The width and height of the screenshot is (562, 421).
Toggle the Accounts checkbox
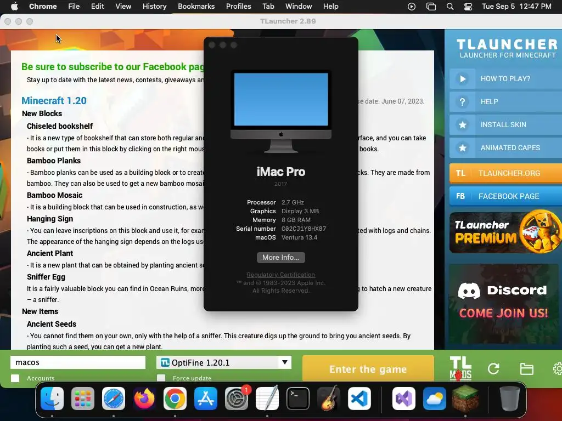tap(15, 378)
